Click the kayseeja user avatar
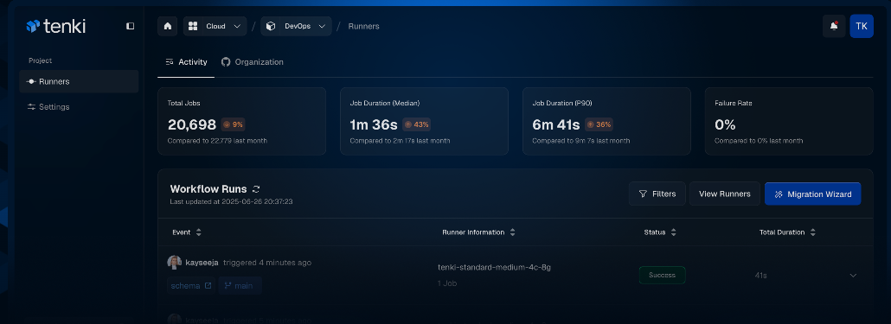Screen dimensions: 891x324 coord(174,262)
